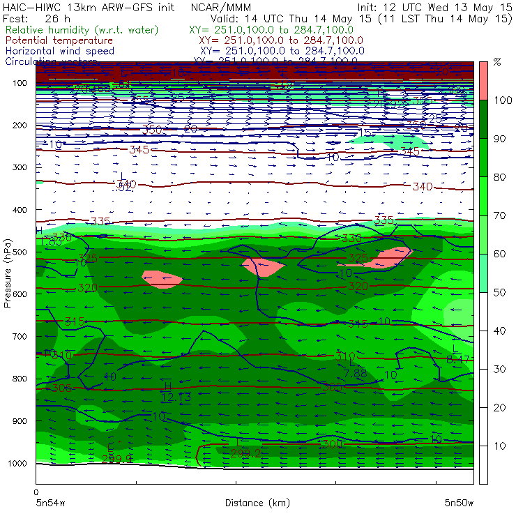Click the 90–100% dark green colorbar segment
516x516 pixels.
pos(483,119)
